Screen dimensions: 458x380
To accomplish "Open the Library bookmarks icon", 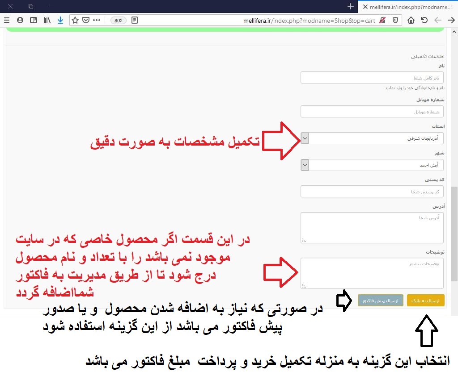I will [47, 20].
